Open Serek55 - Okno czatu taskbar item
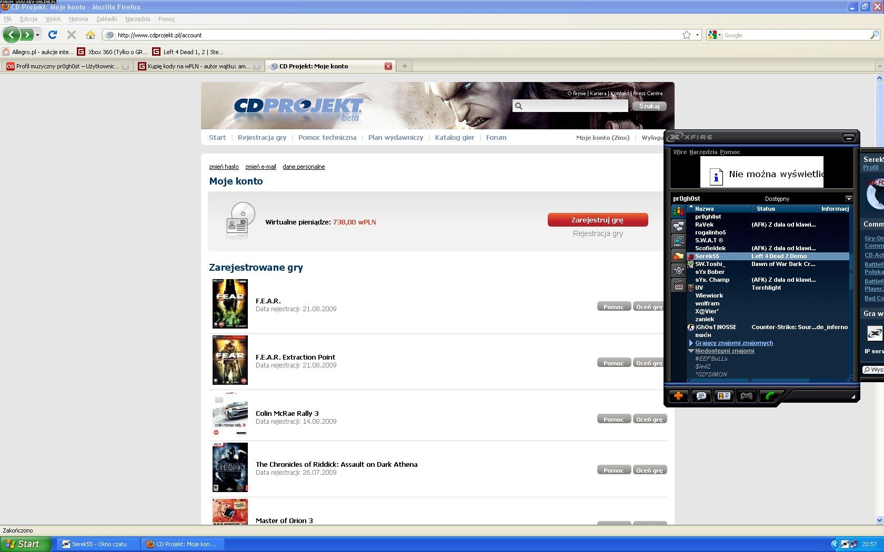This screenshot has width=884, height=552. tap(98, 544)
